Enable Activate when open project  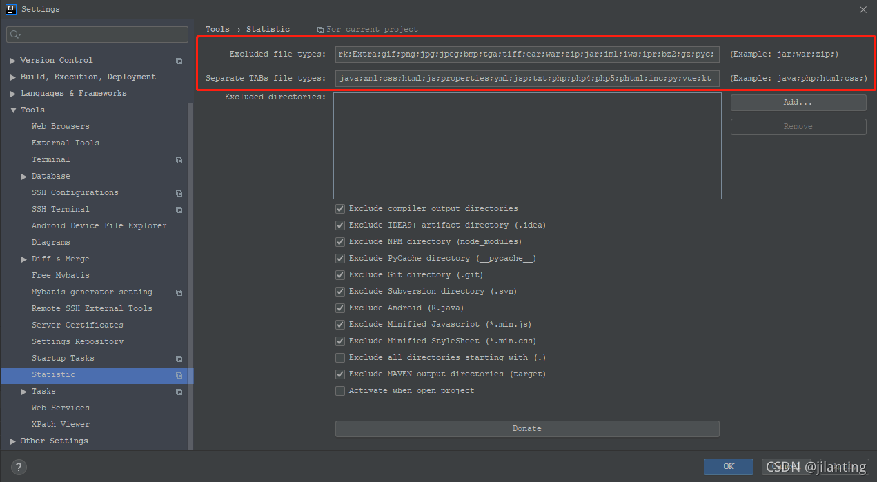pyautogui.click(x=340, y=391)
